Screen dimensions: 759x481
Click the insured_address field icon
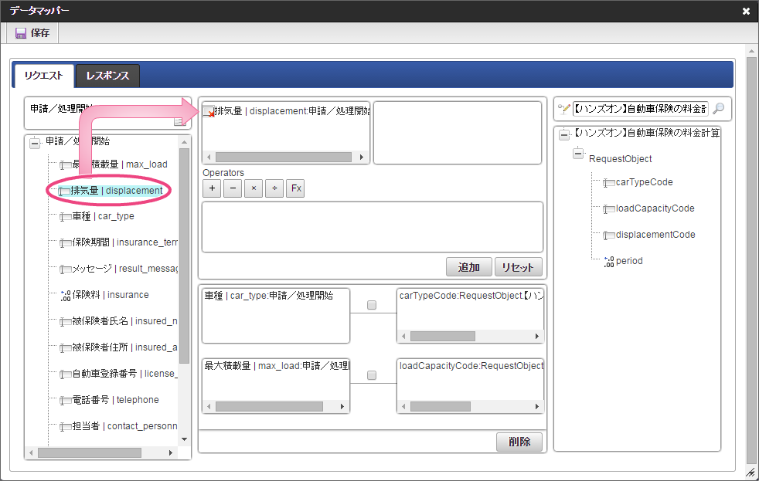click(x=66, y=348)
